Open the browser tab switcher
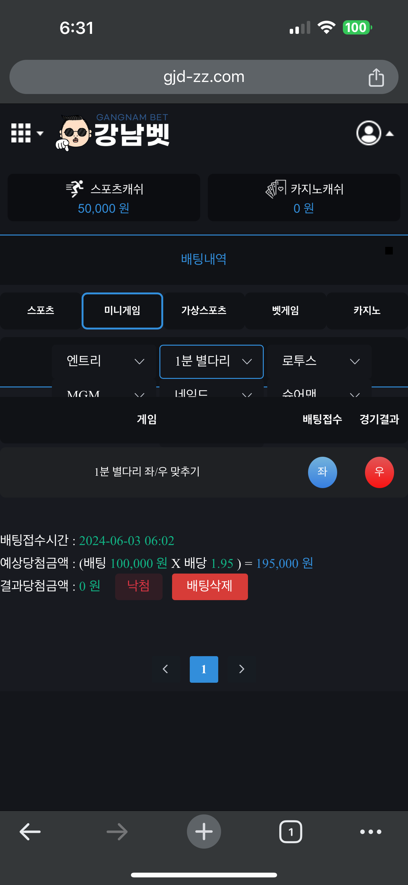The width and height of the screenshot is (408, 885). (x=291, y=832)
